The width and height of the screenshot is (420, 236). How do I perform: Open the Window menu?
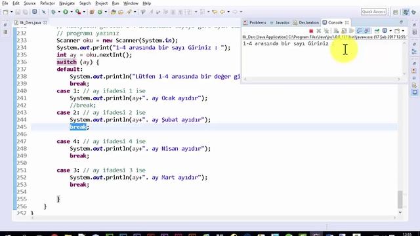click(x=131, y=3)
